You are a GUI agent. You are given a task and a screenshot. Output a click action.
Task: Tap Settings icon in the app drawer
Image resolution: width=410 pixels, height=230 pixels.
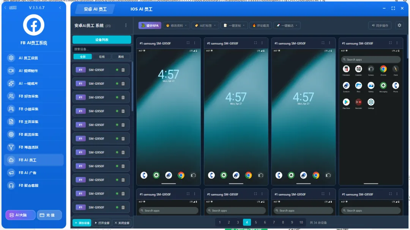click(371, 102)
